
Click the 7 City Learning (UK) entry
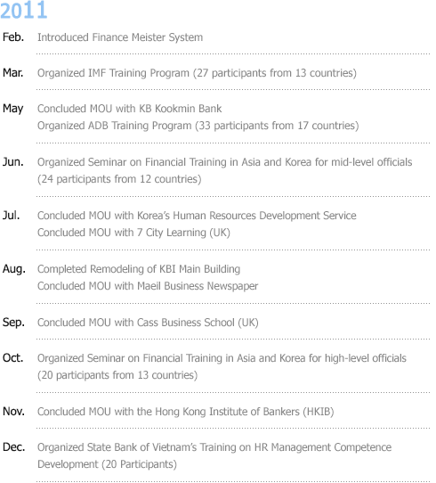[x=133, y=233]
